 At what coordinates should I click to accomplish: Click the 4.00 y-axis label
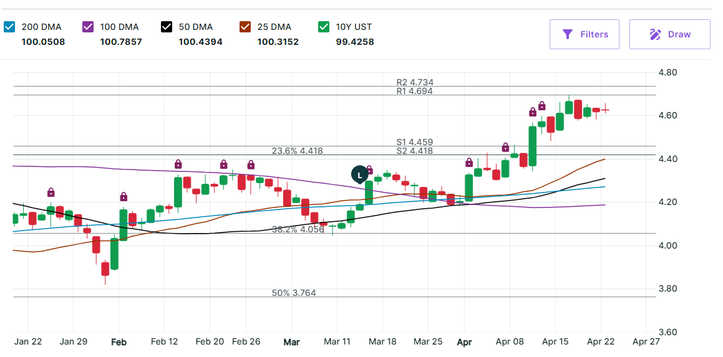669,245
